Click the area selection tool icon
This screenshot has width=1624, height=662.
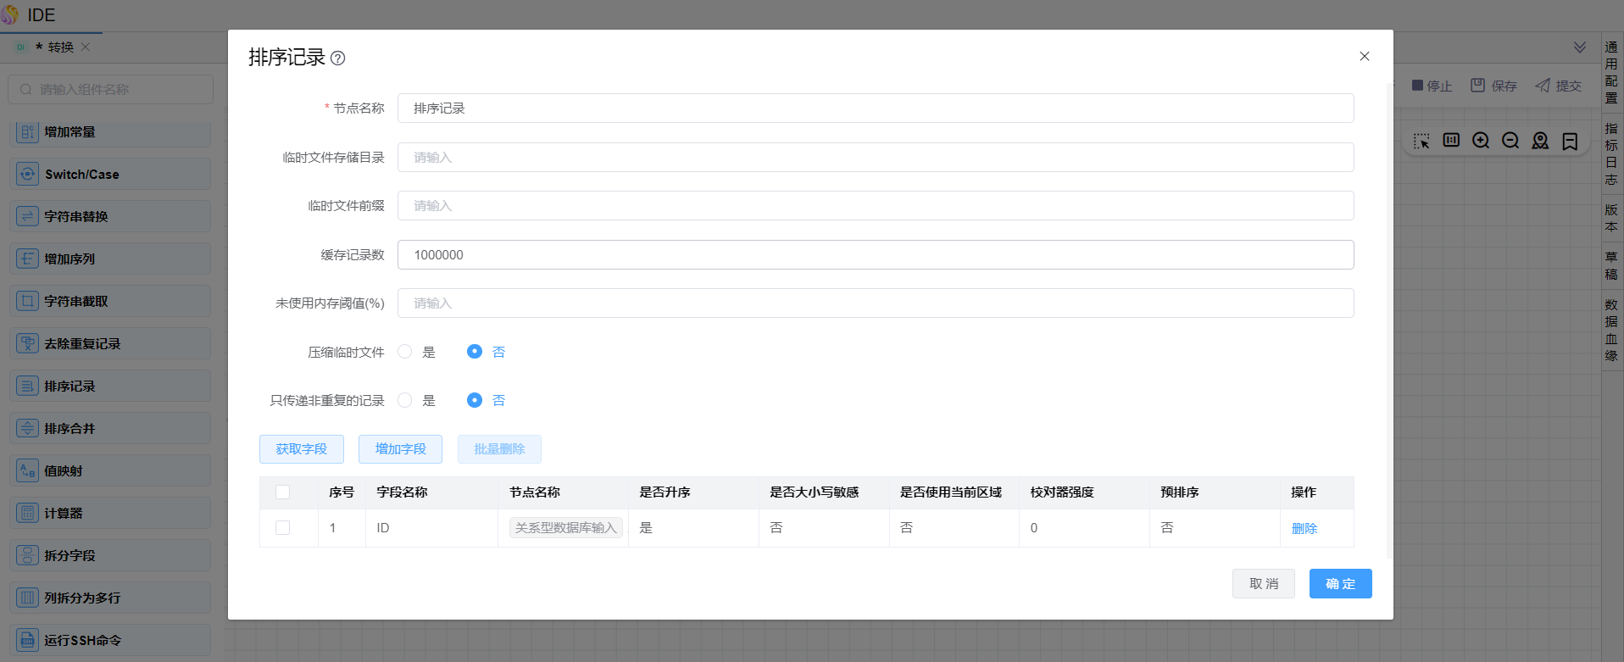point(1421,141)
